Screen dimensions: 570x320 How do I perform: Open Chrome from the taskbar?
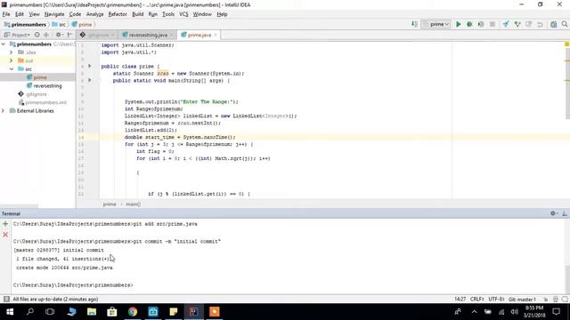pyautogui.click(x=133, y=312)
